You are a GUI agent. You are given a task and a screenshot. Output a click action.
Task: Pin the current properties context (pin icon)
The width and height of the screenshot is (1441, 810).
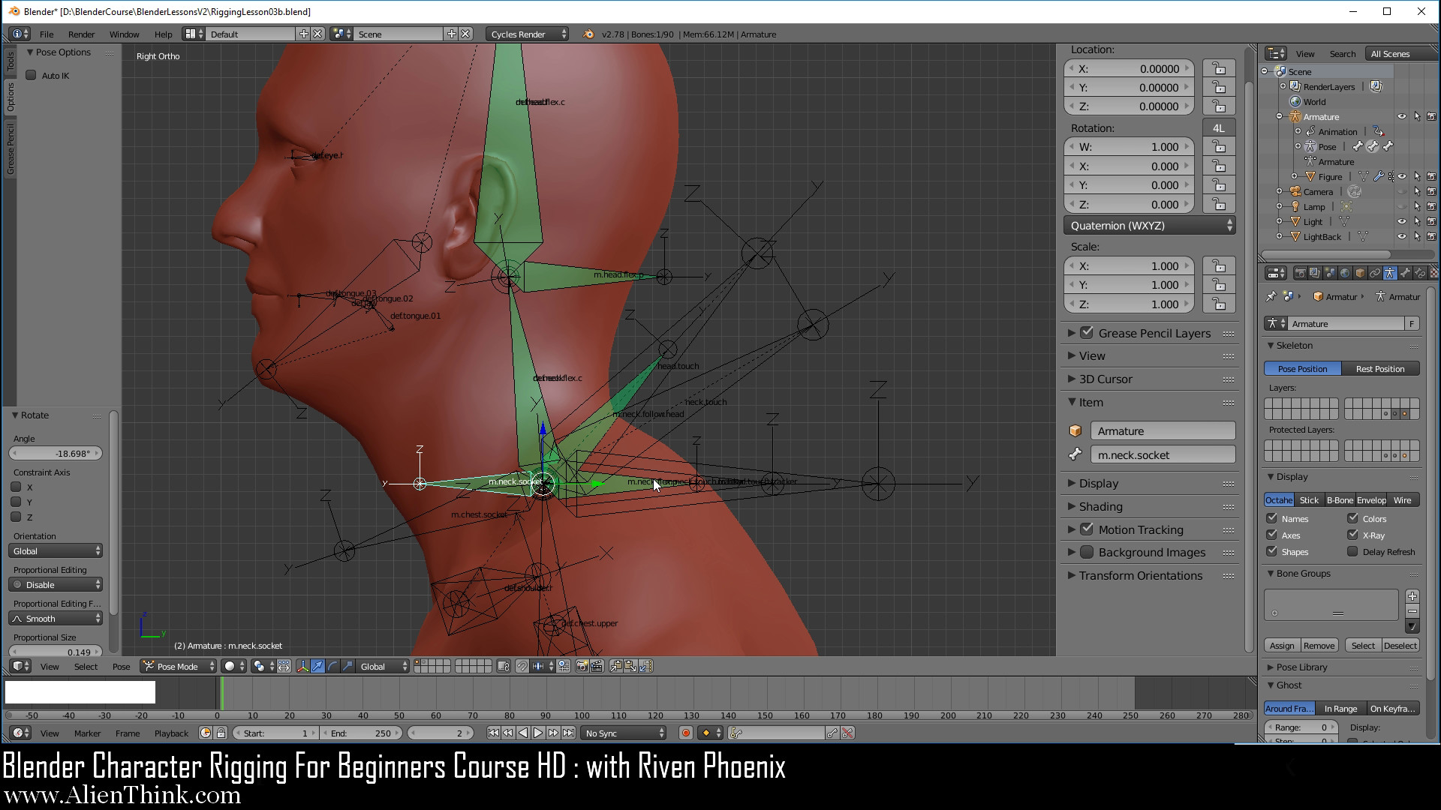click(x=1271, y=296)
